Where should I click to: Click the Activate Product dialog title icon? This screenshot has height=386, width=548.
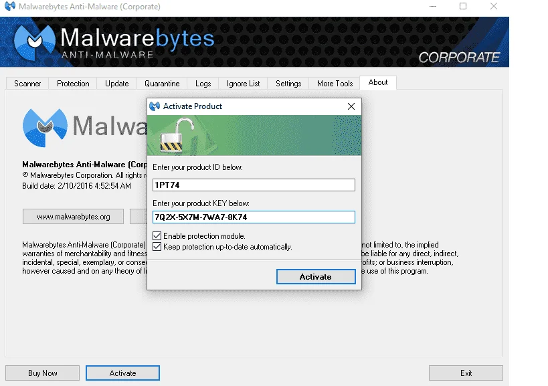(155, 106)
